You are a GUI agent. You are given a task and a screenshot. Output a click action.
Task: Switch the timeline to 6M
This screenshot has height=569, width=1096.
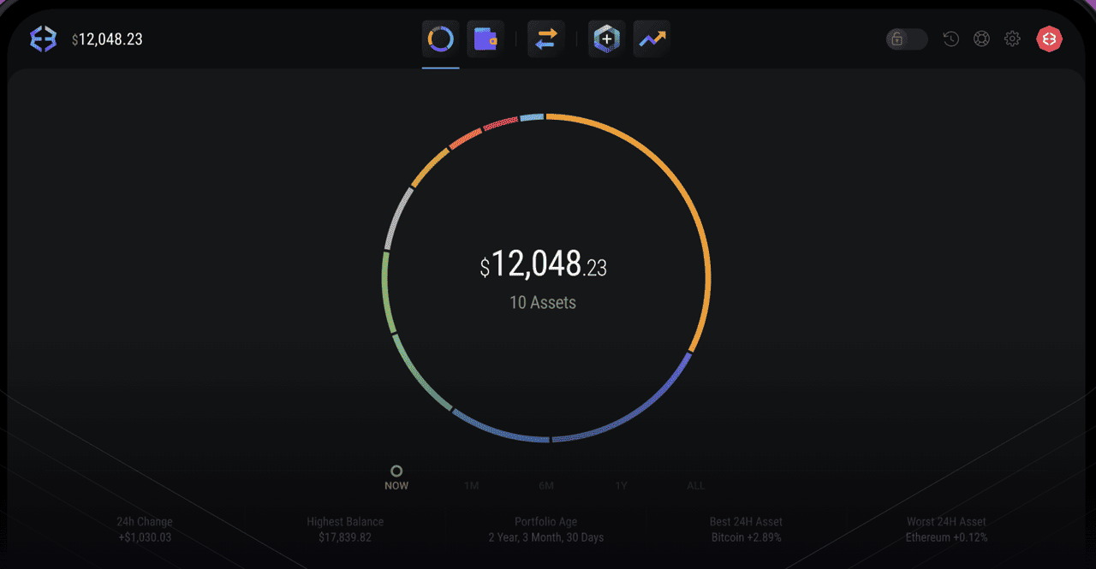point(546,485)
